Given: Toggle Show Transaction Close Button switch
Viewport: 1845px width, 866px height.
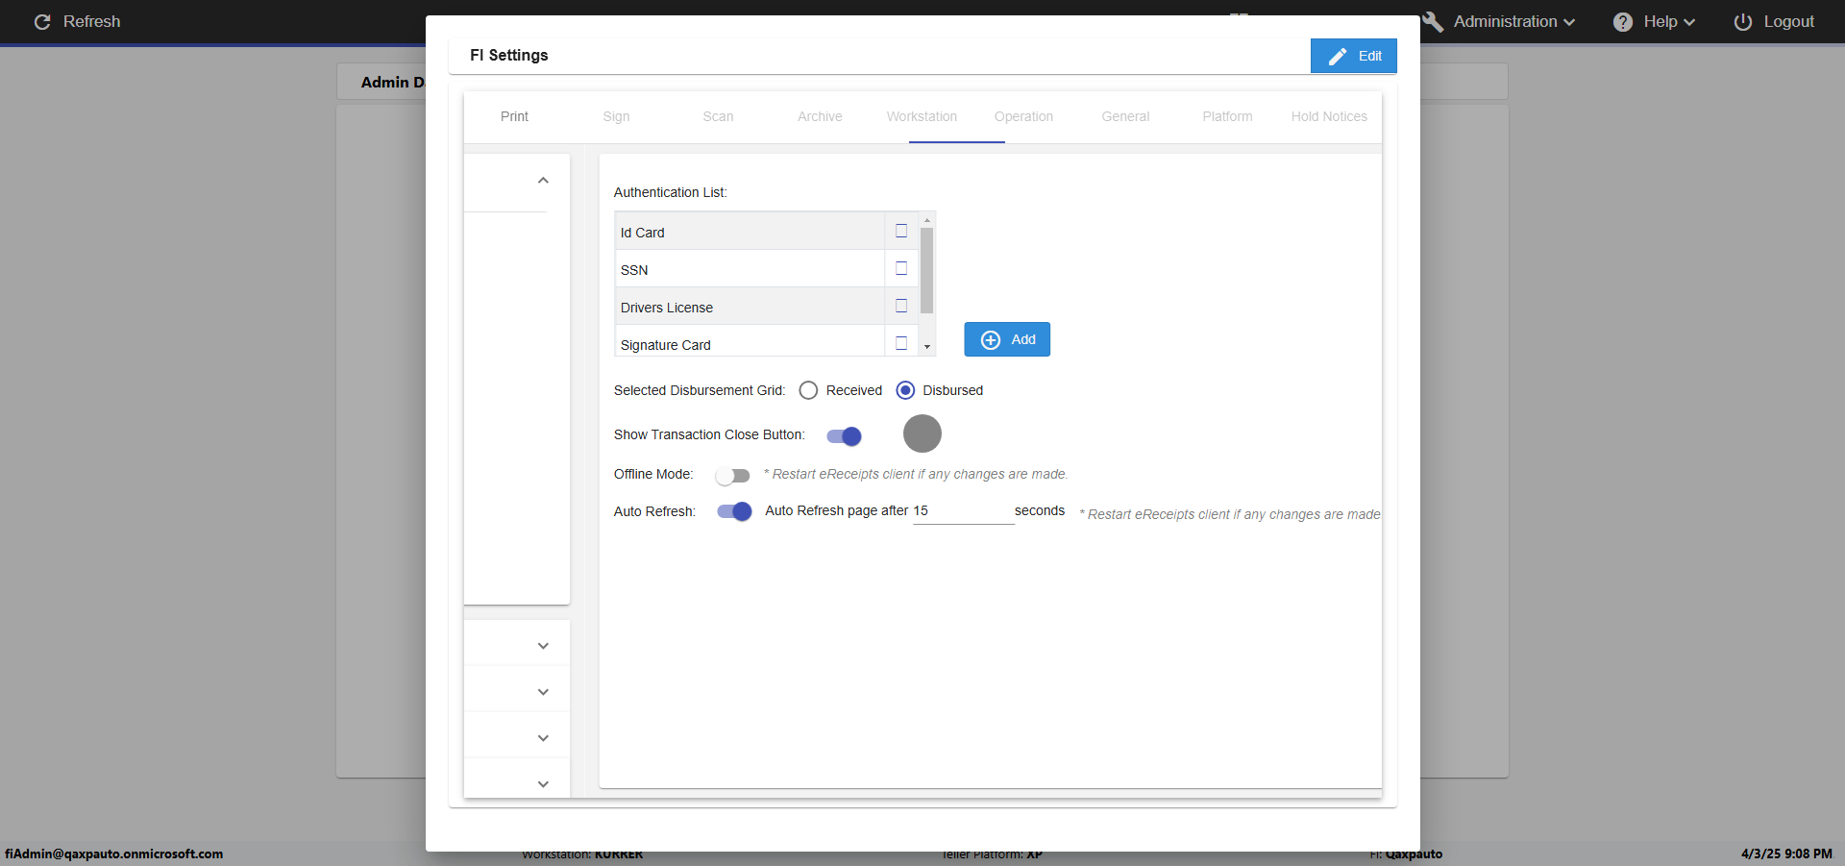Looking at the screenshot, I should click(844, 436).
